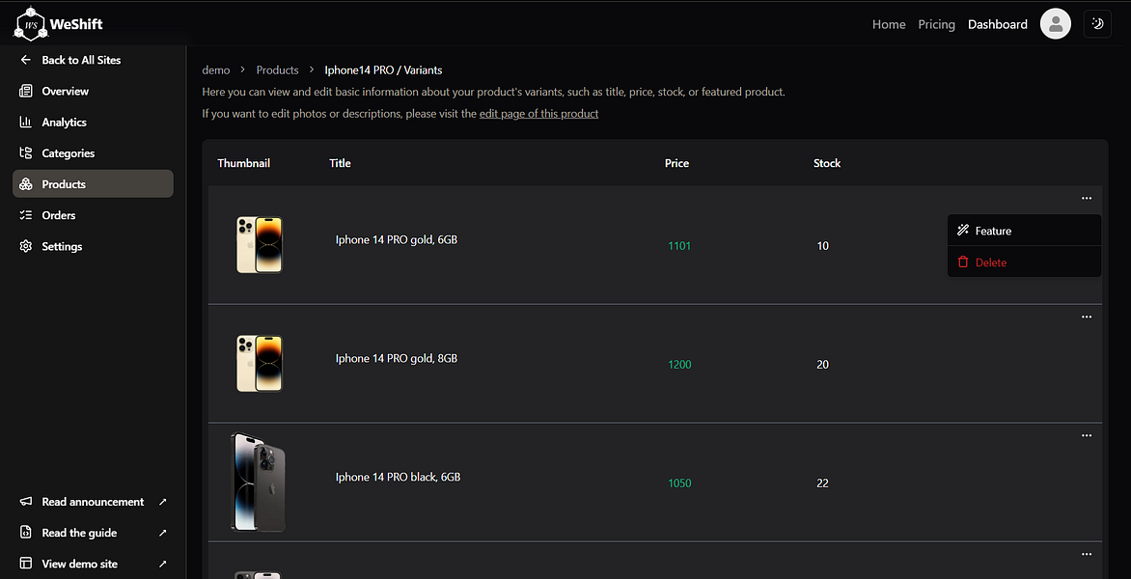Image resolution: width=1131 pixels, height=579 pixels.
Task: Click the Back to All Sites arrow
Action: (26, 60)
